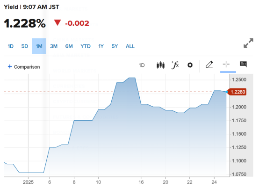Open the fx studies indicator icon
259x189 pixels.
pyautogui.click(x=175, y=65)
